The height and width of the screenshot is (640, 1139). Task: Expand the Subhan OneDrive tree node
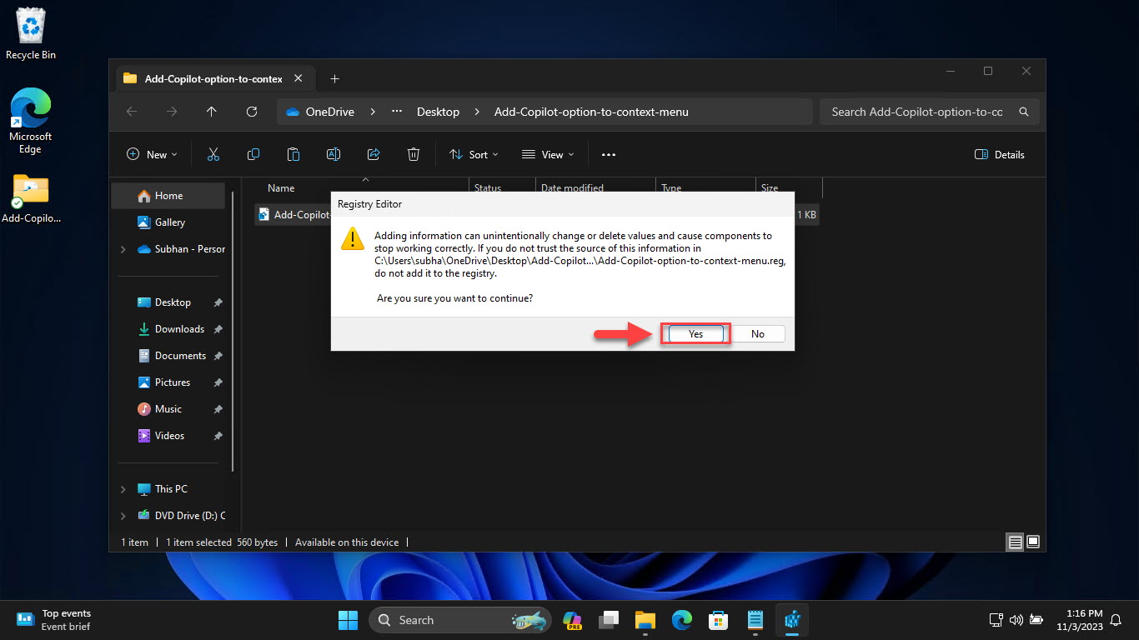pos(123,249)
